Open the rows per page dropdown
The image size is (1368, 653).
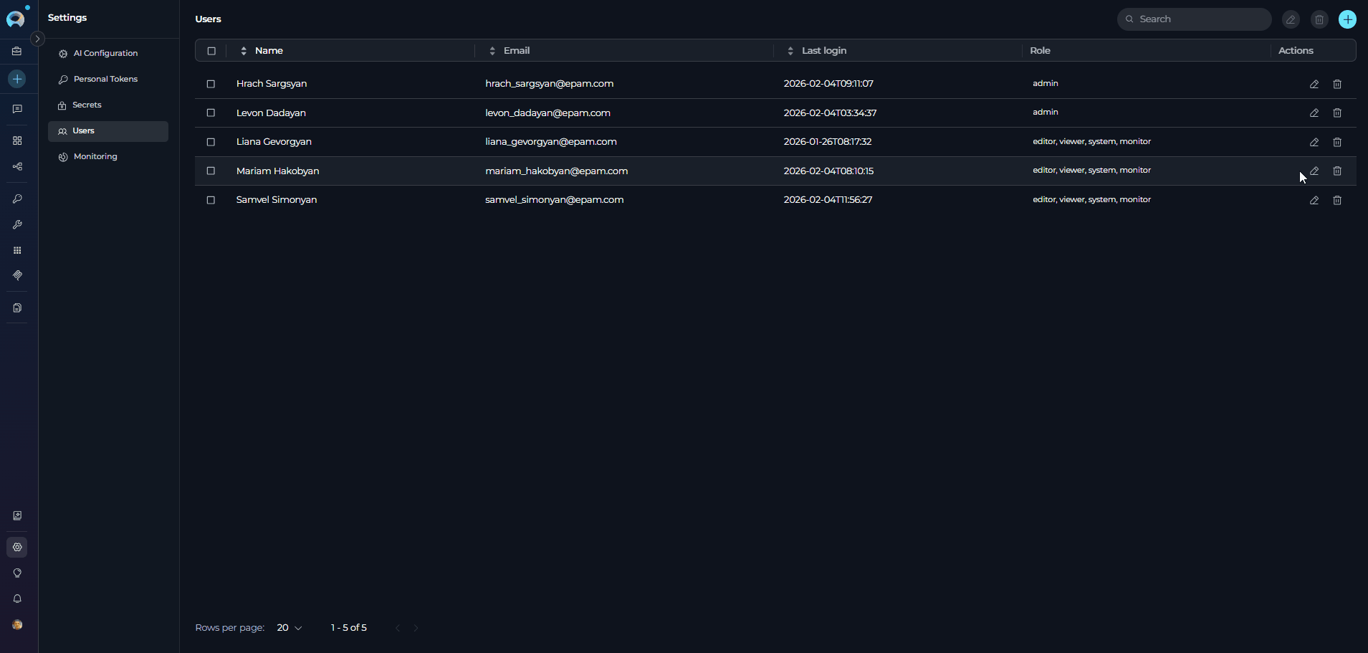pyautogui.click(x=290, y=628)
